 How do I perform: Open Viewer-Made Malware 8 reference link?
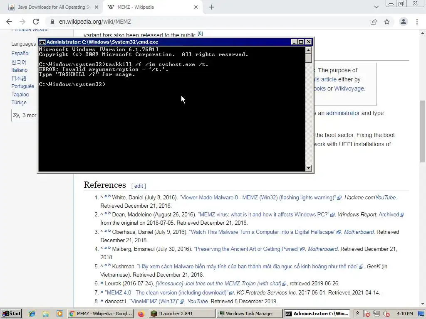click(258, 198)
